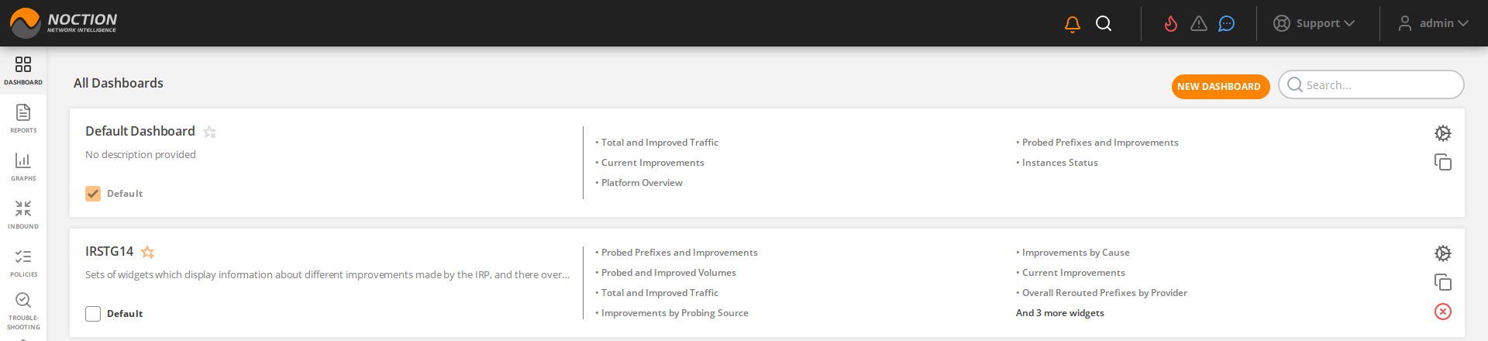
Task: Open Graphs from the sidebar
Action: (x=23, y=167)
